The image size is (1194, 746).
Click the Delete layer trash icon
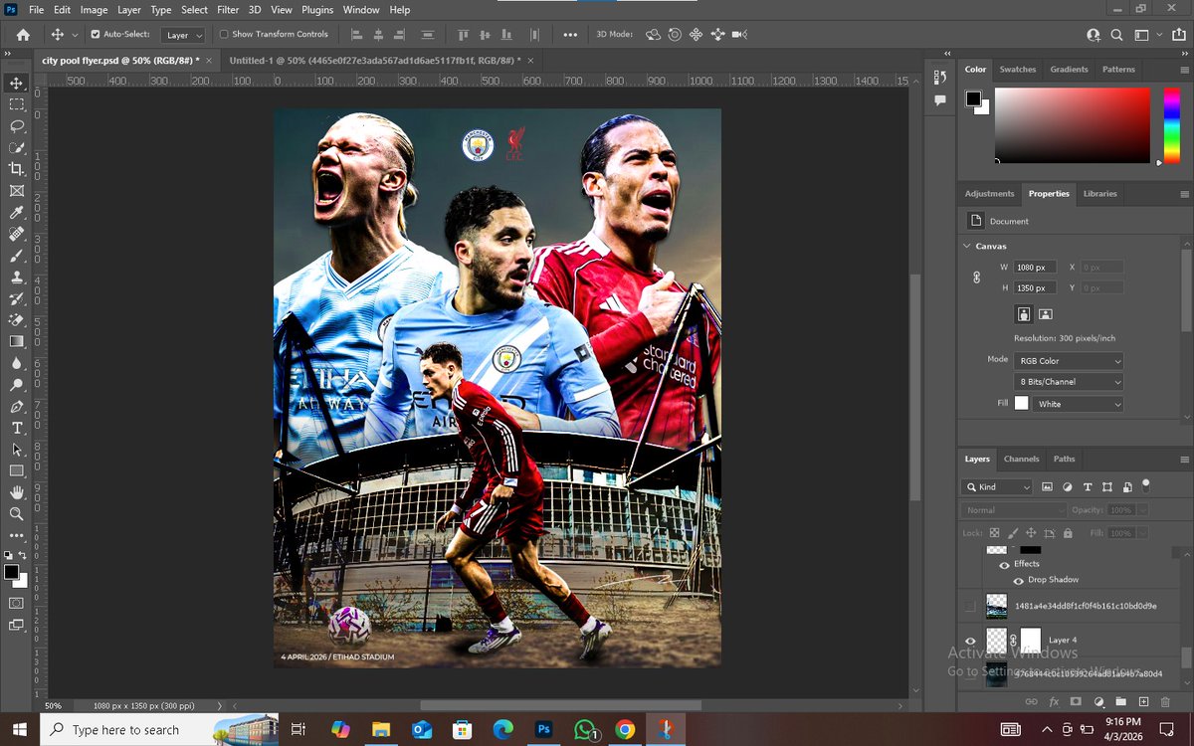click(1166, 701)
